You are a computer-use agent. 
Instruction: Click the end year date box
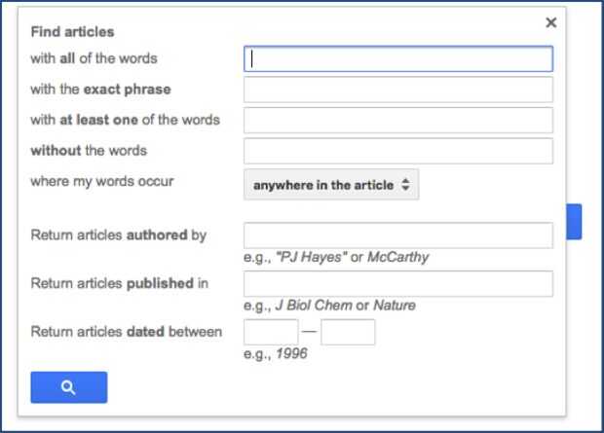[348, 332]
